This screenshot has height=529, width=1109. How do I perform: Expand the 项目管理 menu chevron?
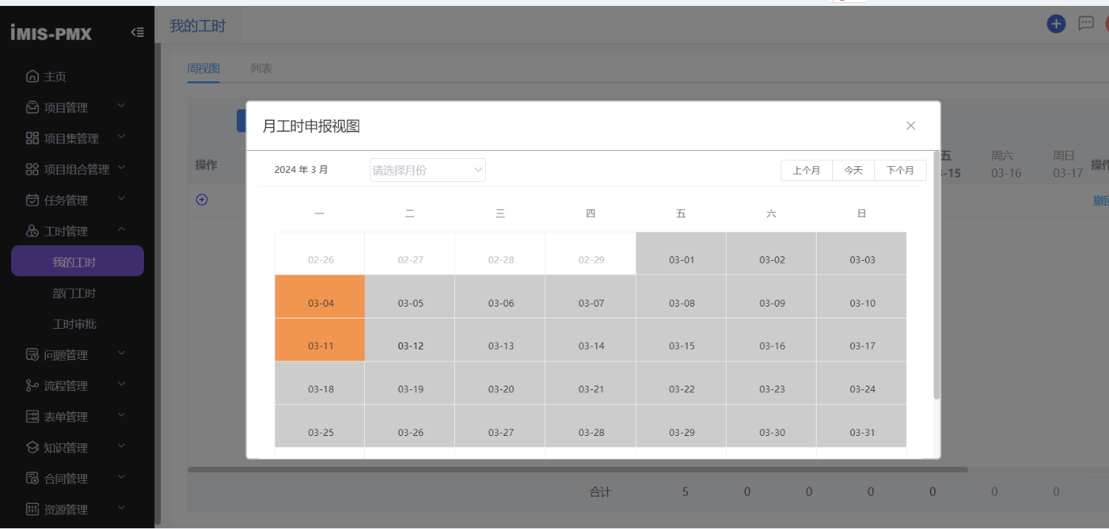pyautogui.click(x=122, y=106)
